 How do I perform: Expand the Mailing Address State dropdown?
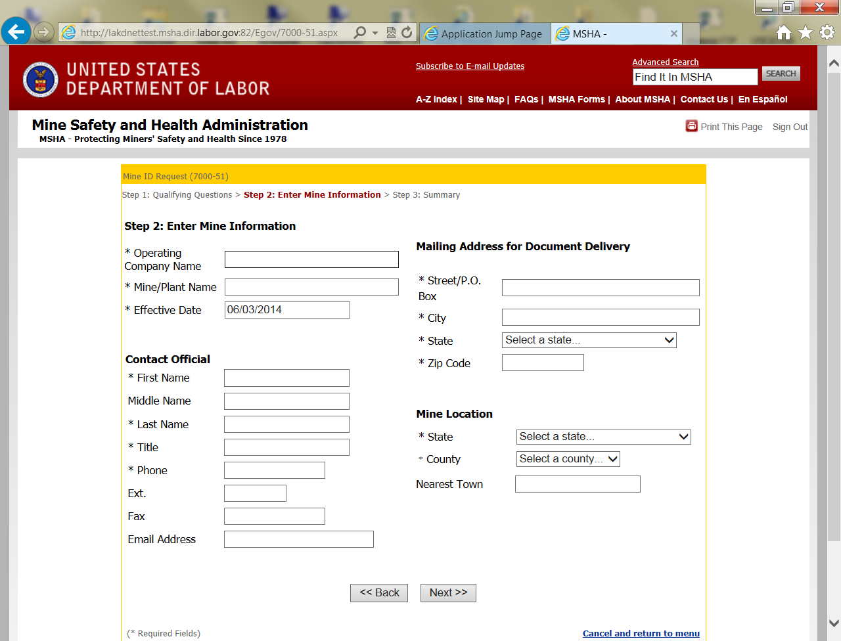coord(589,340)
